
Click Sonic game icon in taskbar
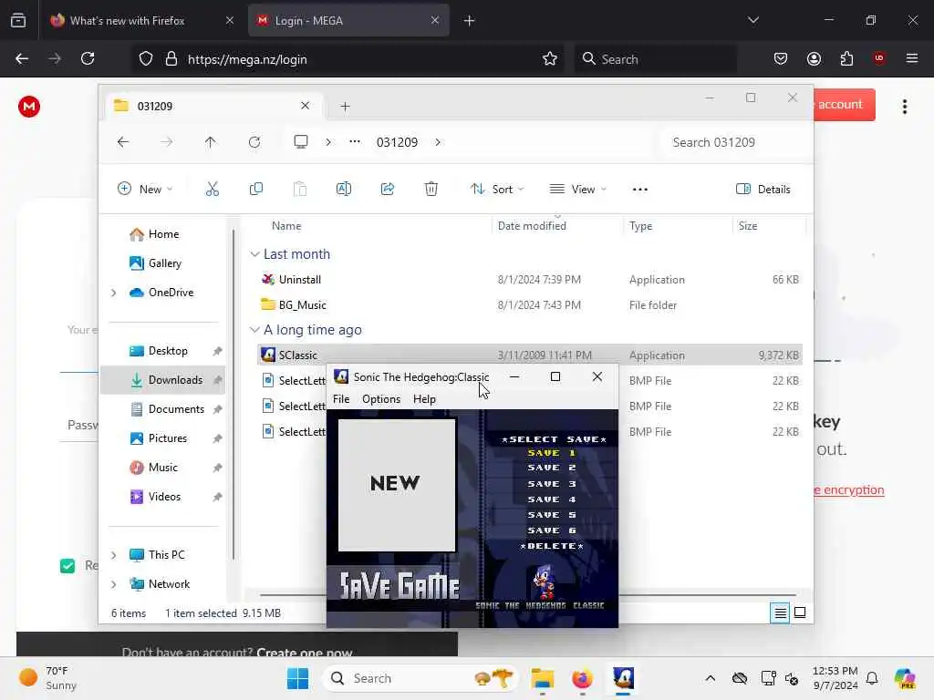pos(623,678)
